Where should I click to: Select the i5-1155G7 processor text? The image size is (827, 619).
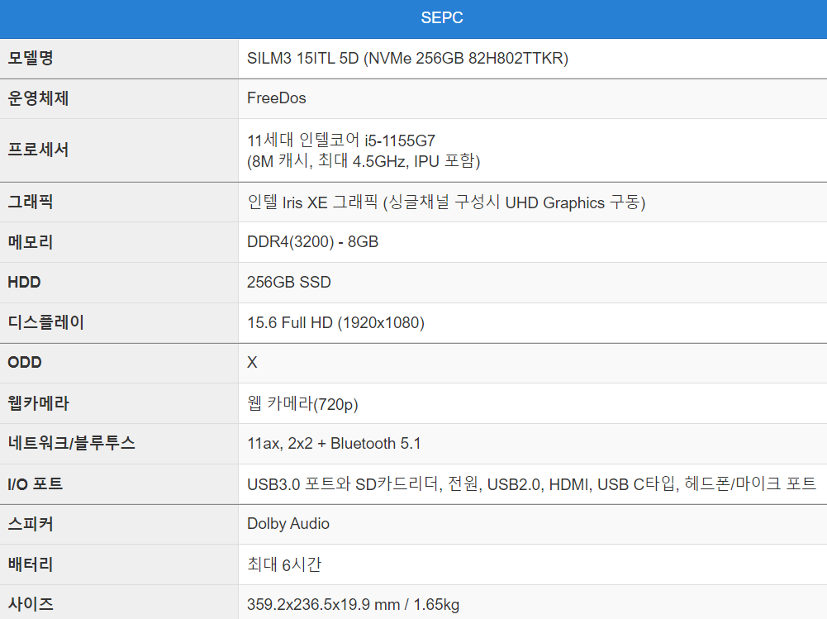pyautogui.click(x=341, y=140)
